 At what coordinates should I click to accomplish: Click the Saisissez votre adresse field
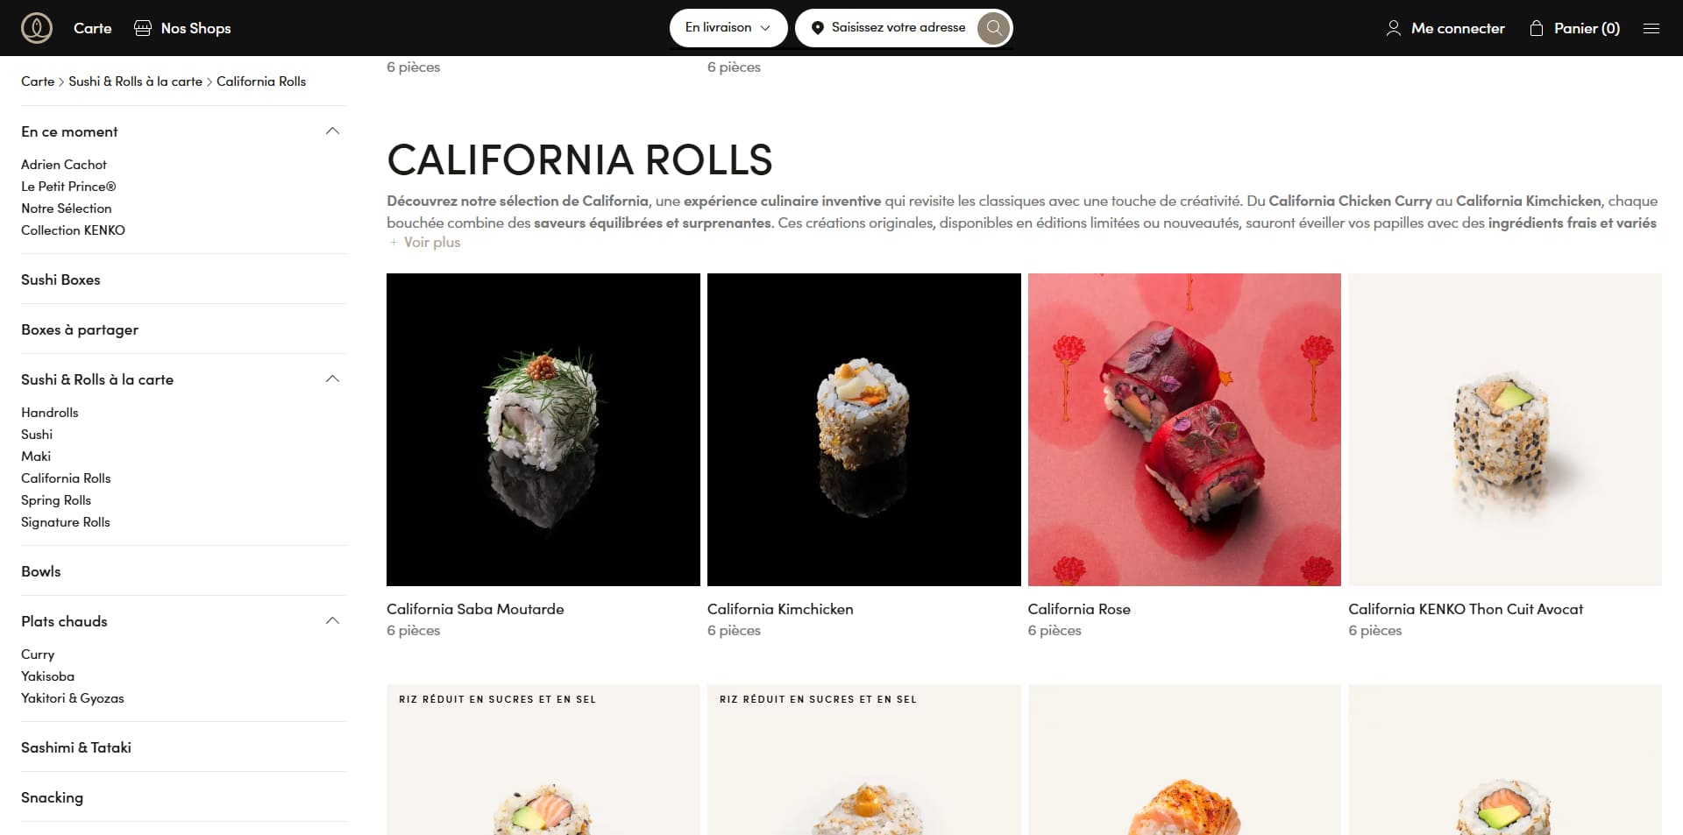898,28
